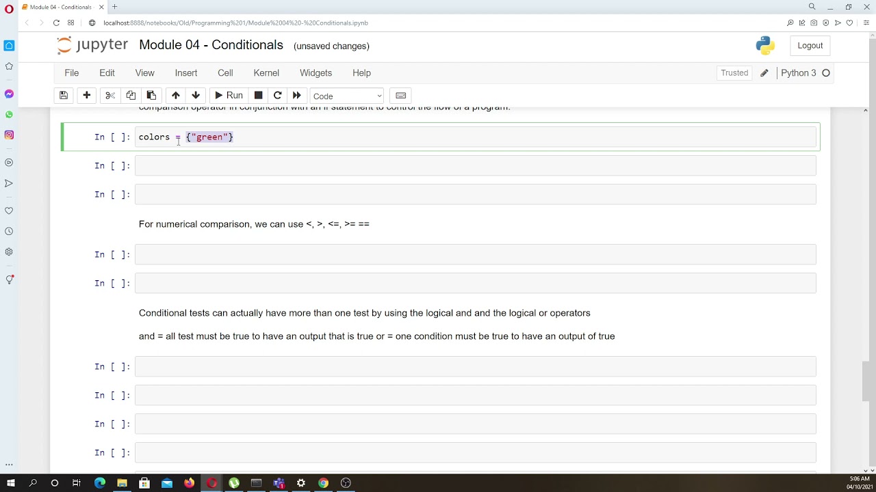This screenshot has width=876, height=492.
Task: Open the ad blocker shield icon
Action: (x=826, y=23)
